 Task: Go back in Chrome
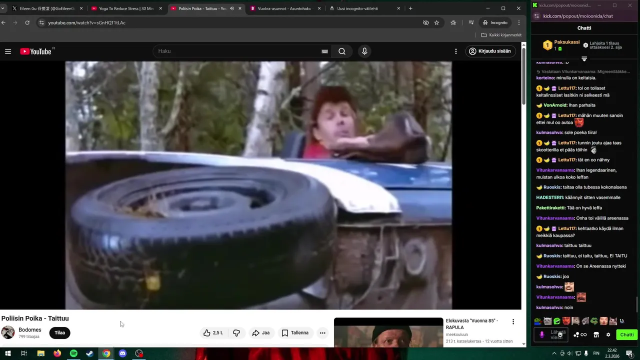click(3, 22)
